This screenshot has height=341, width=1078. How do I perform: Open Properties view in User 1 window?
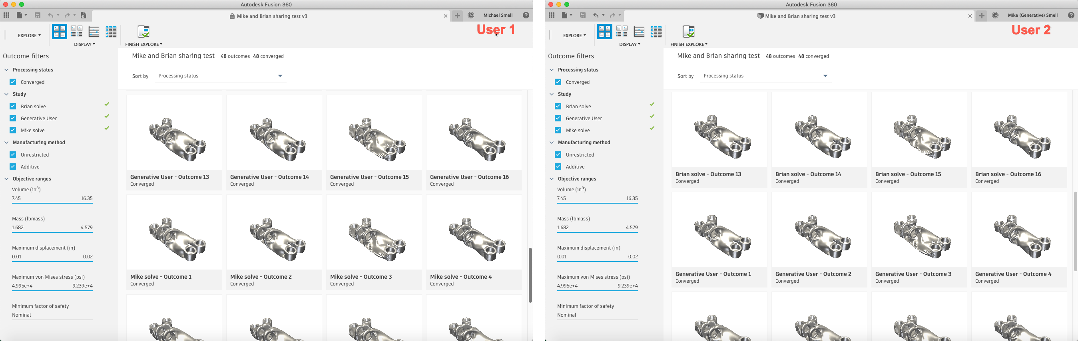77,31
